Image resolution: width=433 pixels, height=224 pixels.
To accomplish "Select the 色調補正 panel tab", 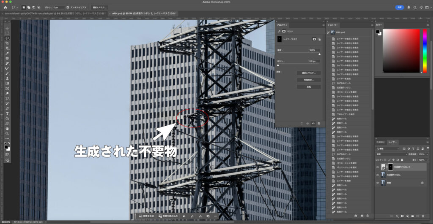I will [x=381, y=142].
